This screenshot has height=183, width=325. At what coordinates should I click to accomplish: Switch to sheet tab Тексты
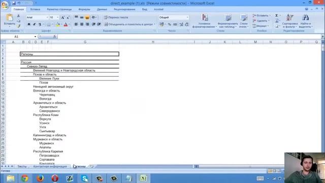(x=22, y=166)
